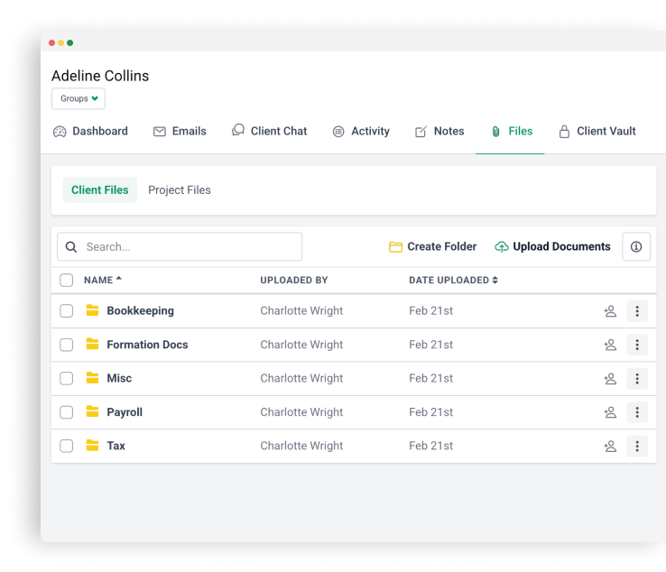
Task: Check the Bookkeeping row checkbox
Action: click(66, 311)
